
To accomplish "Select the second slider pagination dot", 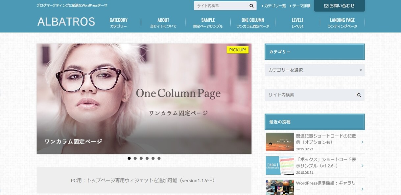I will (x=135, y=158).
